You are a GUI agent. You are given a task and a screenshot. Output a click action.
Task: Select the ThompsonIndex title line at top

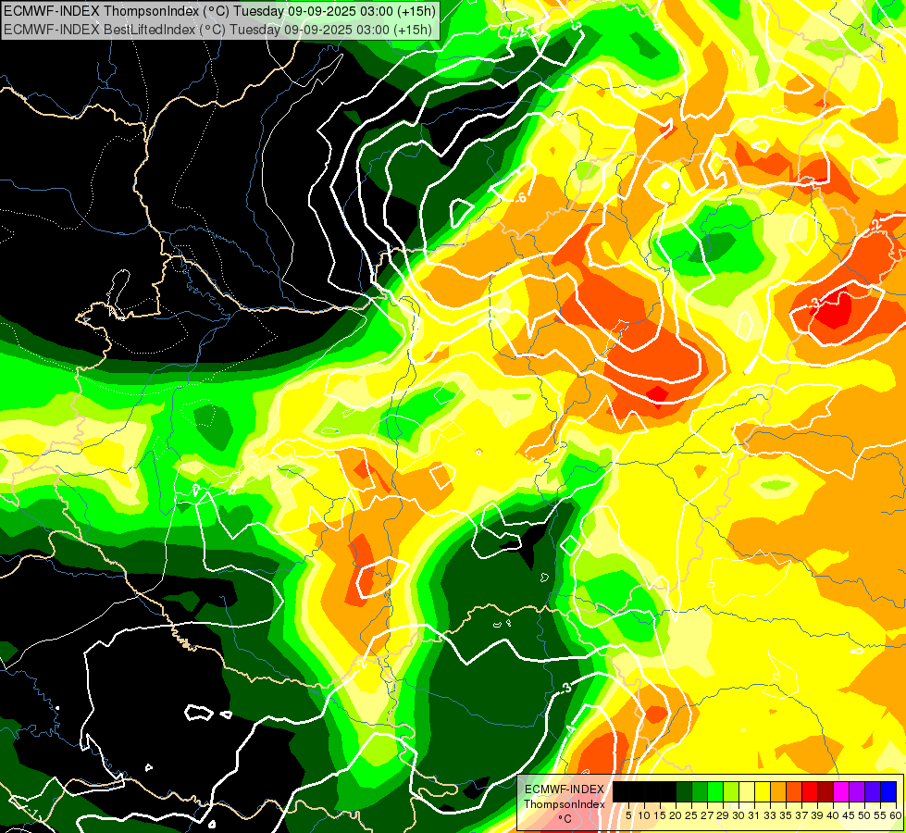(x=219, y=11)
